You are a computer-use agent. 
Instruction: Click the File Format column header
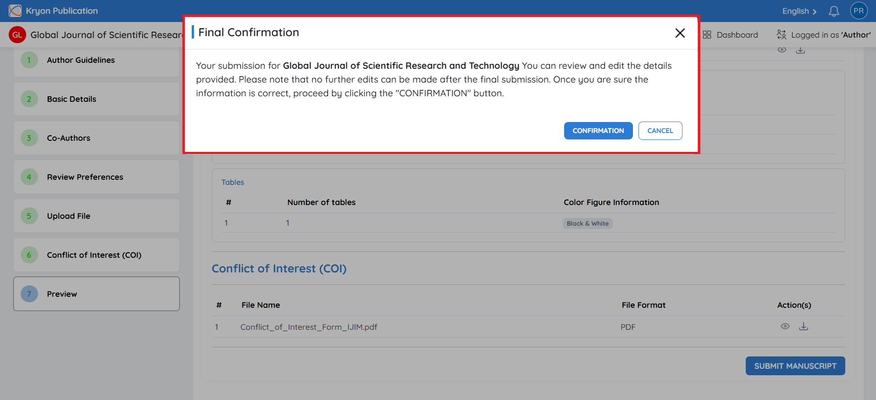(x=643, y=305)
